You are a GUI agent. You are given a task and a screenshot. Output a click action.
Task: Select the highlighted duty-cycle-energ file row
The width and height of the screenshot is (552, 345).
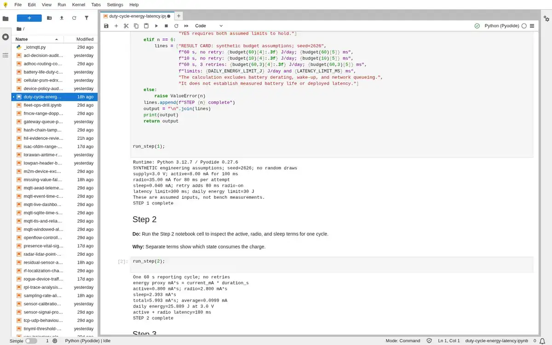click(54, 97)
